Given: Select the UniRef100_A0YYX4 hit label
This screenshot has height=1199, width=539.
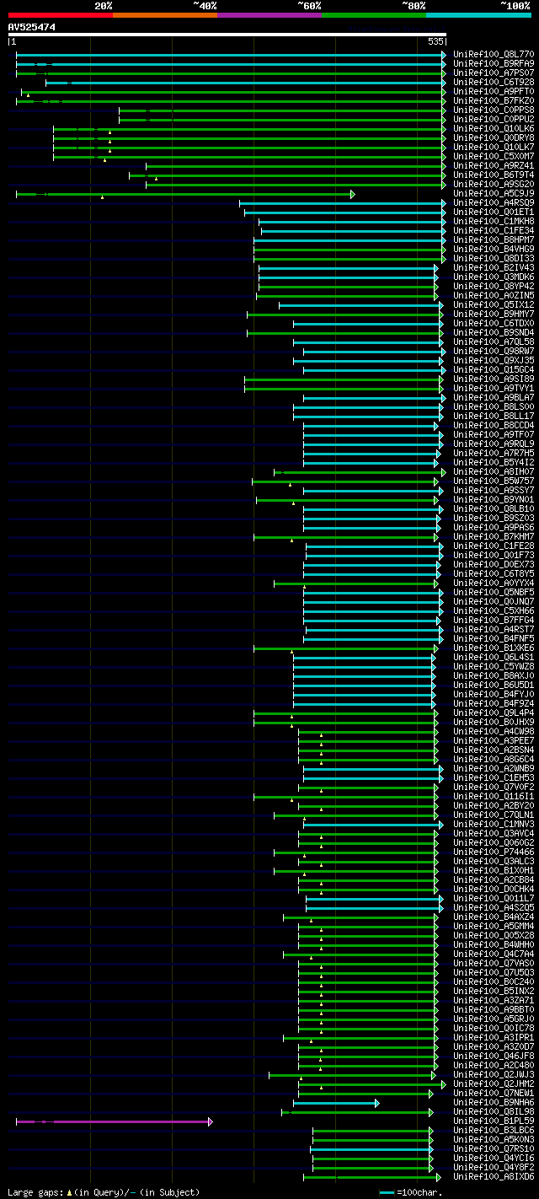Looking at the screenshot, I should pyautogui.click(x=494, y=583).
